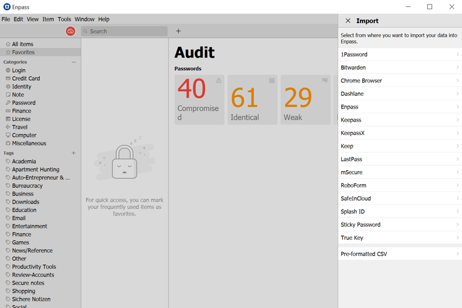Viewport: 462px width, 308px height.
Task: Expand the Dashlane import chevron
Action: [457, 93]
